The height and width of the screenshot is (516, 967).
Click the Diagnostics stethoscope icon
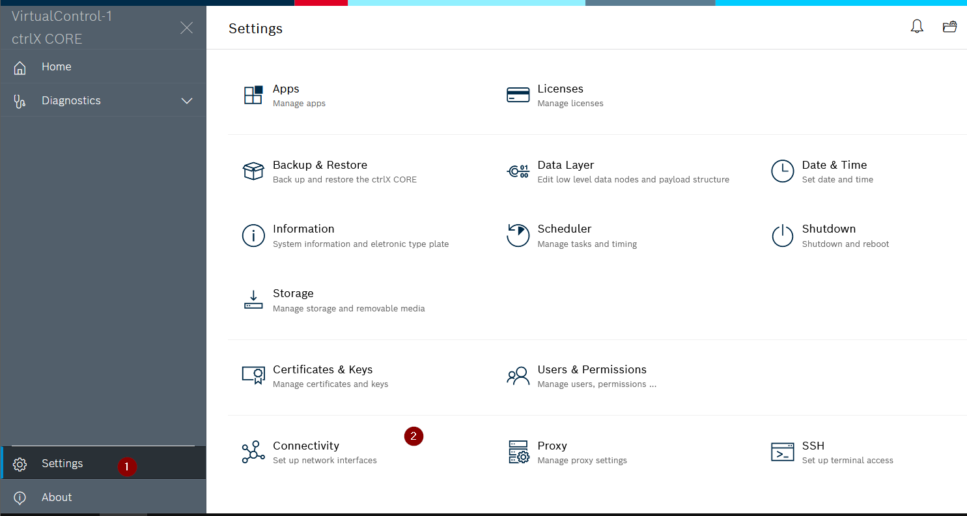(x=20, y=101)
